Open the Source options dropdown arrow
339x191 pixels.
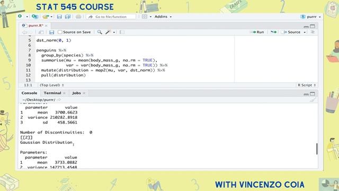pyautogui.click(x=305, y=32)
